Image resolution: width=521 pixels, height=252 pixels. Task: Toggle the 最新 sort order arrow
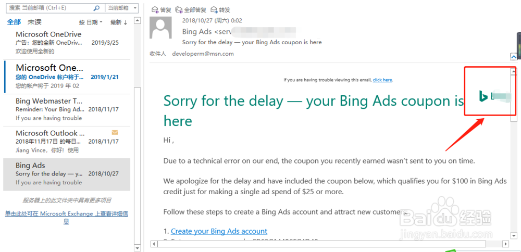pos(119,22)
